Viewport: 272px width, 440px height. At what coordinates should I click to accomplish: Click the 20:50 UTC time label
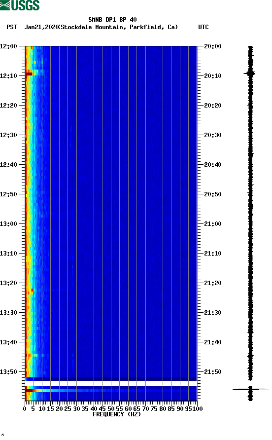point(212,194)
